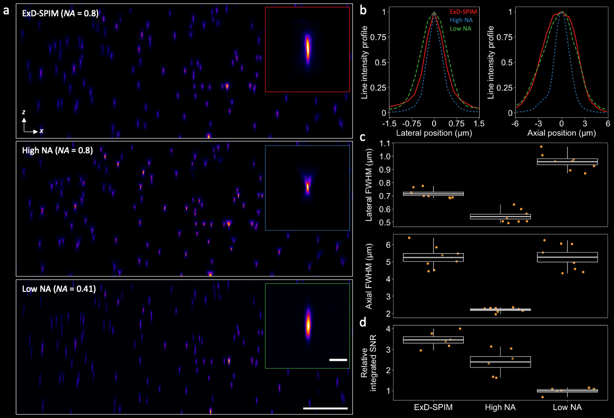Click the '-6' tick on axial position axis
Image resolution: width=614 pixels, height=418 pixels.
coord(515,123)
